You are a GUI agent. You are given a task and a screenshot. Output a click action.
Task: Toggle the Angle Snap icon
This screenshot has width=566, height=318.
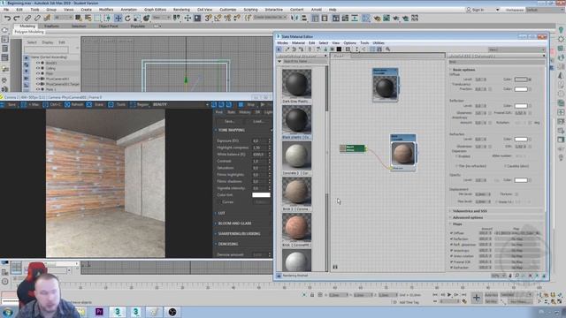pos(218,18)
